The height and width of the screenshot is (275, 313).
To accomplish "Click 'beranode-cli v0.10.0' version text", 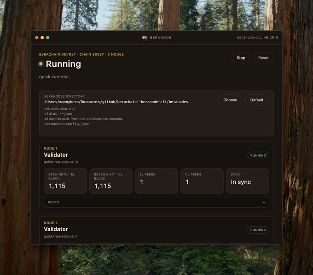I will [257, 37].
